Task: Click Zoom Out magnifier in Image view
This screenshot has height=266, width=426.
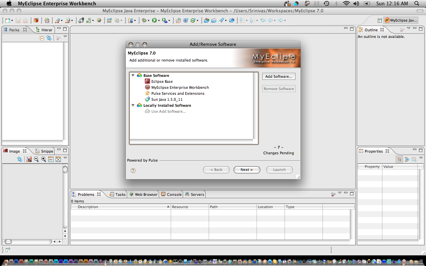Action: pos(36,159)
